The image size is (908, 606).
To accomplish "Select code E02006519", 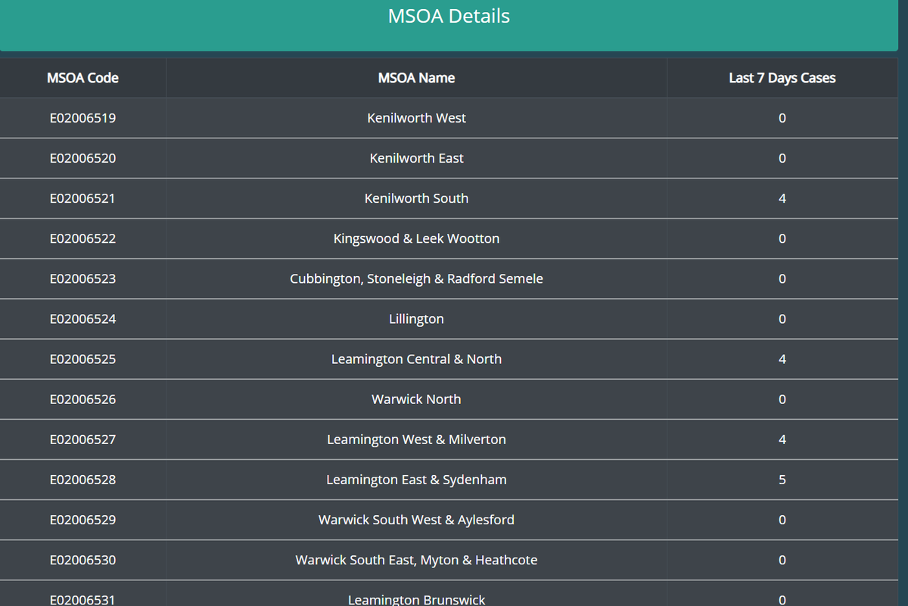I will pos(82,118).
